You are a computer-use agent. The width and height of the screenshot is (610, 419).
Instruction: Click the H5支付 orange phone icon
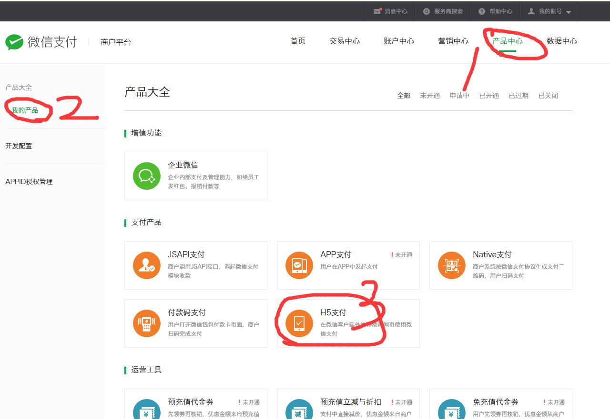[299, 323]
